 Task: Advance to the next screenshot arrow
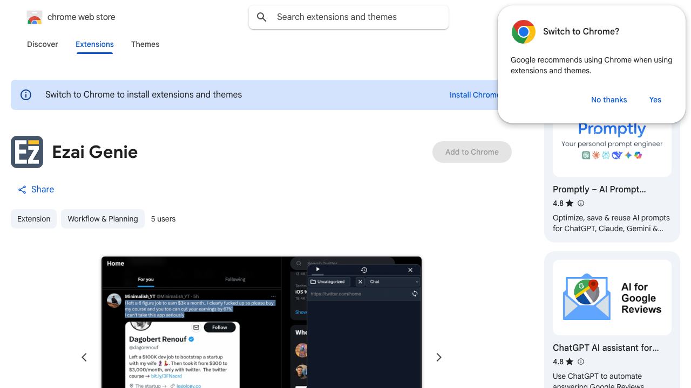coord(439,357)
